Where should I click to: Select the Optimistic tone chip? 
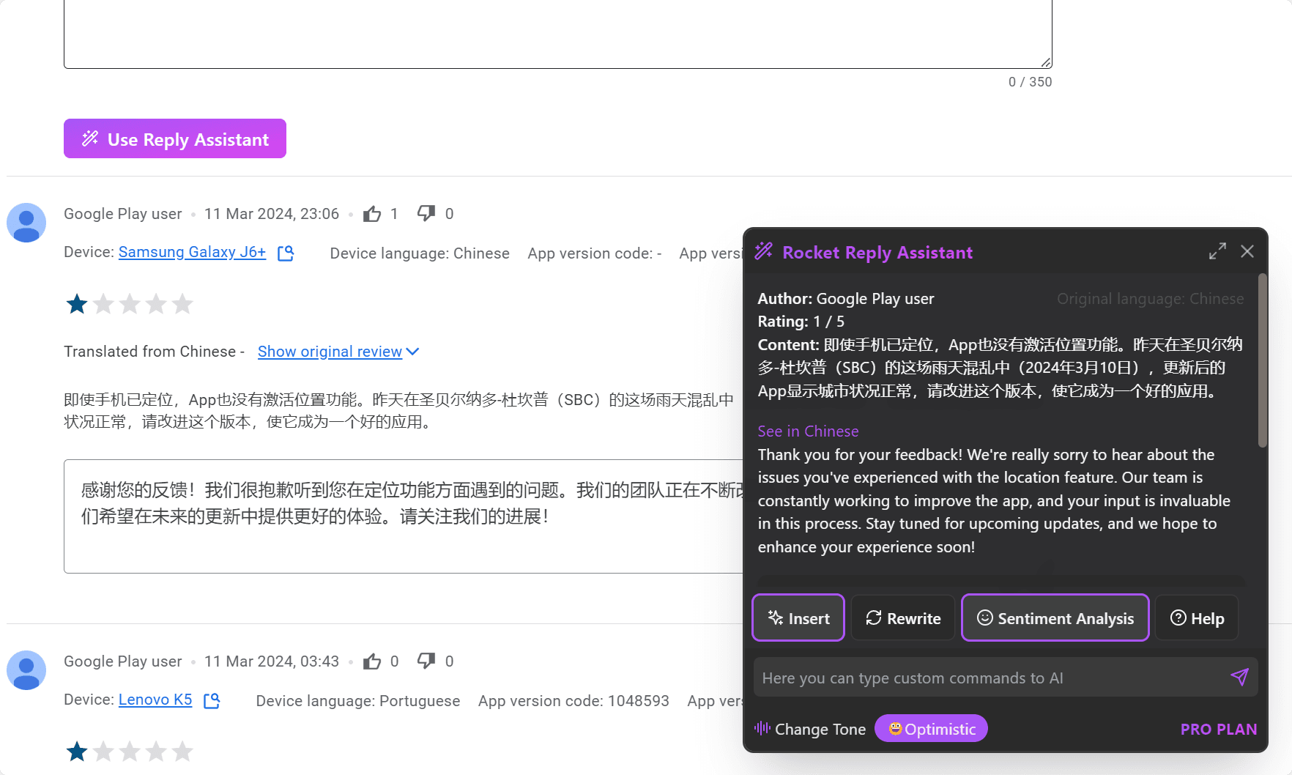[931, 729]
